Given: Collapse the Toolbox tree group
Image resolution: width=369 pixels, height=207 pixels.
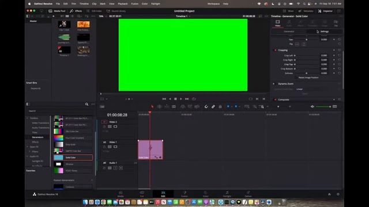Looking at the screenshot, I should [27, 118].
